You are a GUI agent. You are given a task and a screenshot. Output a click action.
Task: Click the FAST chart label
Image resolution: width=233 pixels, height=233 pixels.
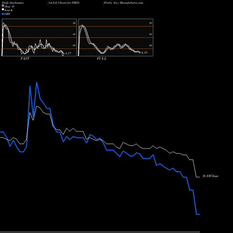(25, 58)
